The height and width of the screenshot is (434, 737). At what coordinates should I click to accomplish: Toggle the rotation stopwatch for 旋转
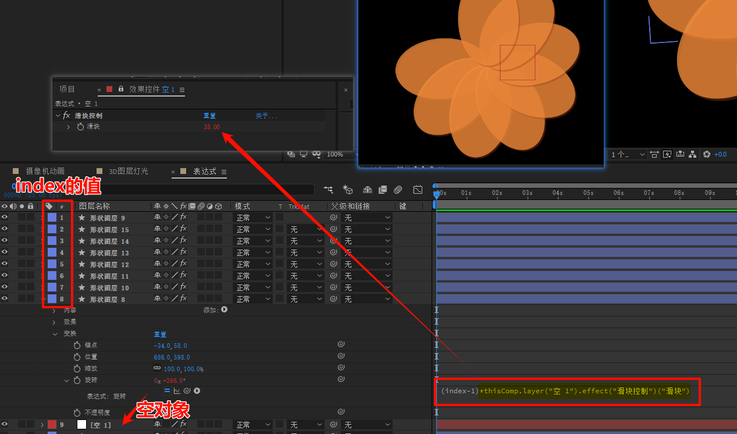(x=77, y=380)
